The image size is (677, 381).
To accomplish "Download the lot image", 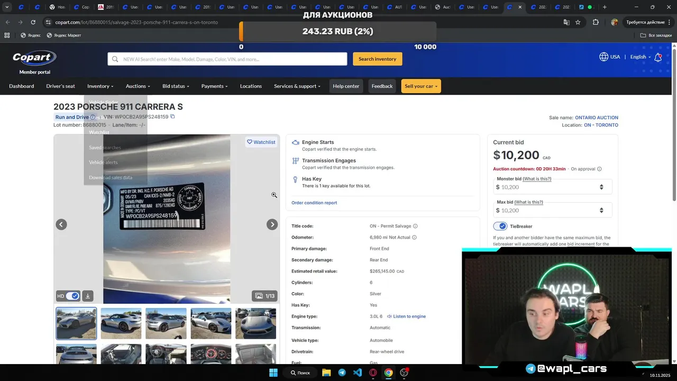I will tap(88, 296).
